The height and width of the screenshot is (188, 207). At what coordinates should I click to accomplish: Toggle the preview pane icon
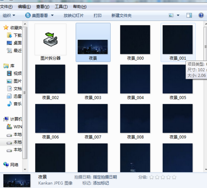(189, 16)
